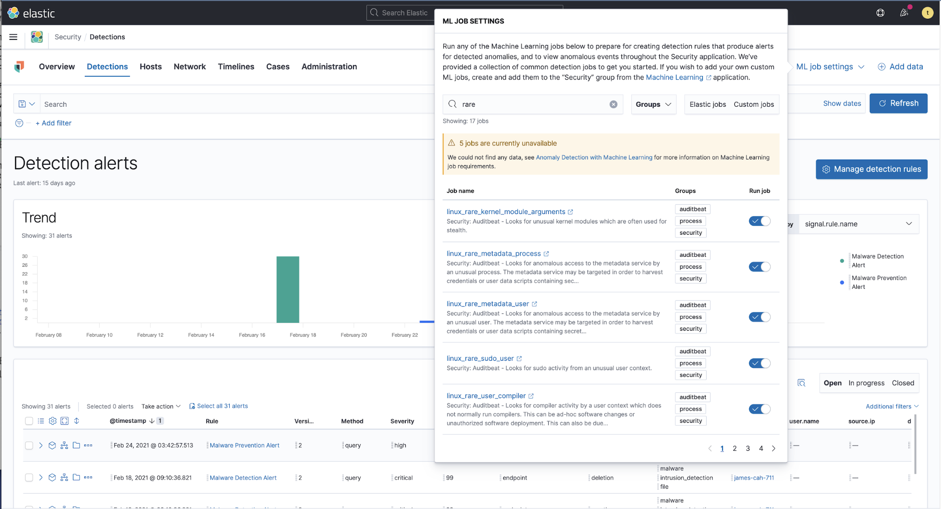Click Manage detection rules button
This screenshot has width=941, height=509.
tap(871, 169)
